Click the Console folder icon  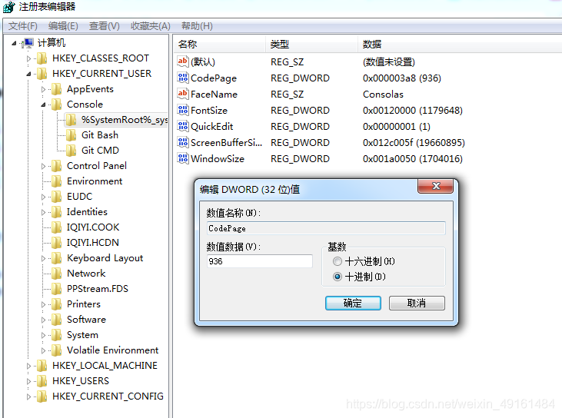(x=57, y=104)
